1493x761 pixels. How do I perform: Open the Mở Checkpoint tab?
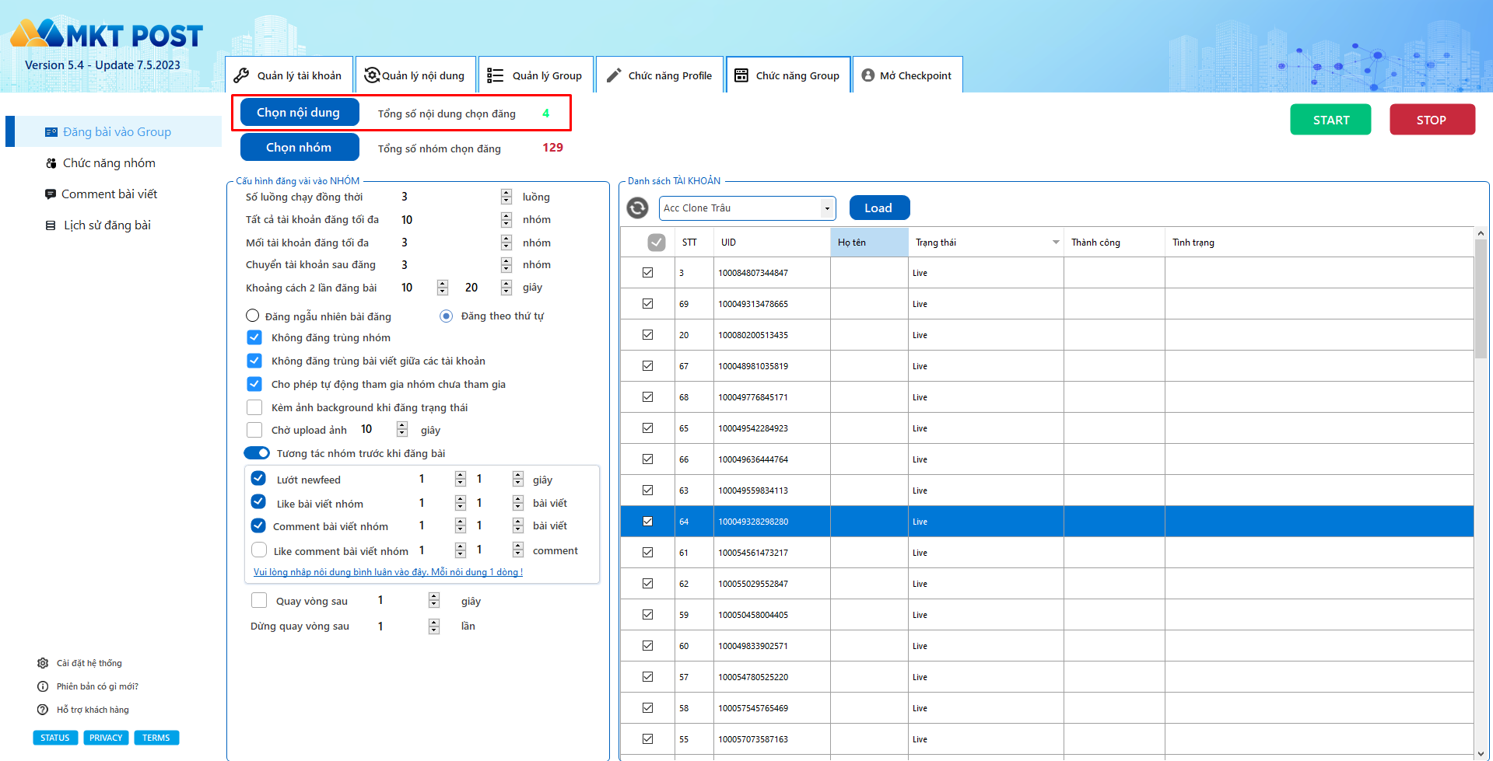click(x=907, y=75)
